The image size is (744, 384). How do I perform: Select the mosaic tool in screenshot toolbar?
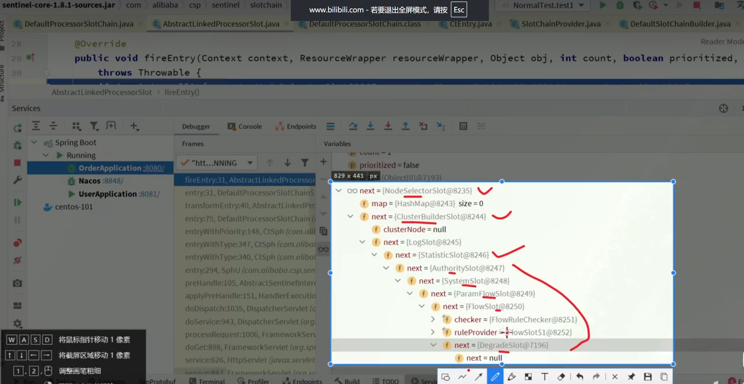[528, 377]
